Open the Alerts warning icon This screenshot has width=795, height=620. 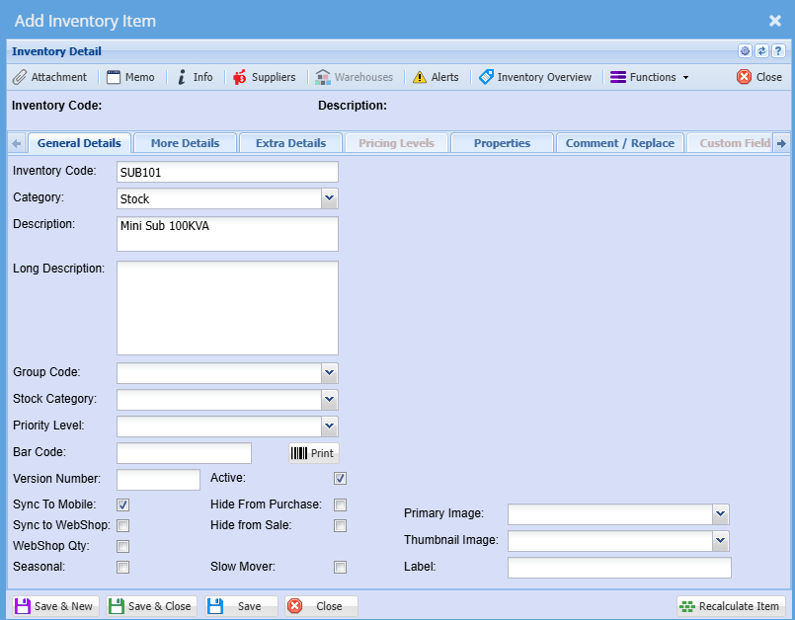pos(436,77)
